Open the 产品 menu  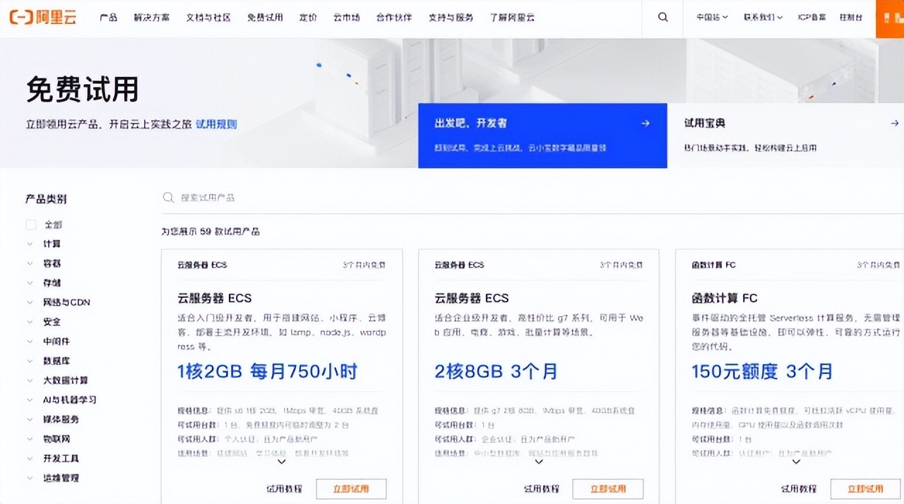tap(108, 17)
